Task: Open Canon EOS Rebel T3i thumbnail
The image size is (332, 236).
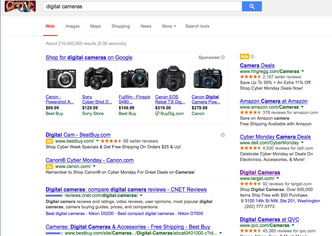Action: tap(171, 78)
